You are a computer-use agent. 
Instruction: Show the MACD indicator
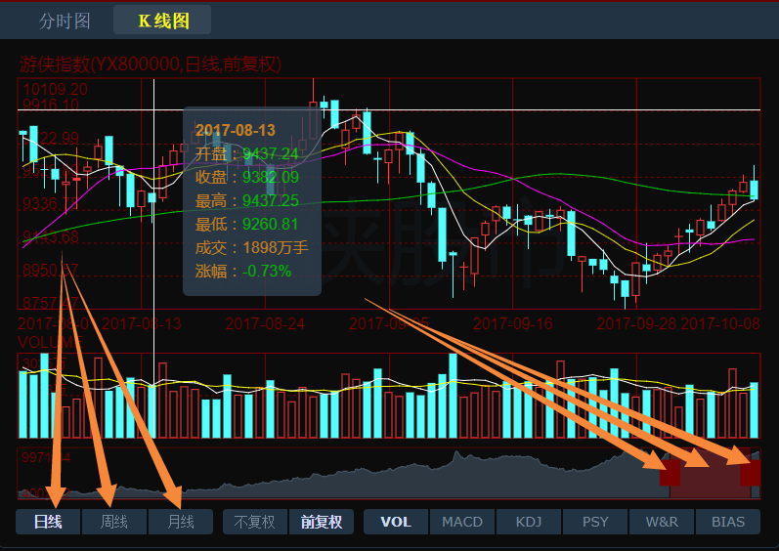(x=462, y=522)
